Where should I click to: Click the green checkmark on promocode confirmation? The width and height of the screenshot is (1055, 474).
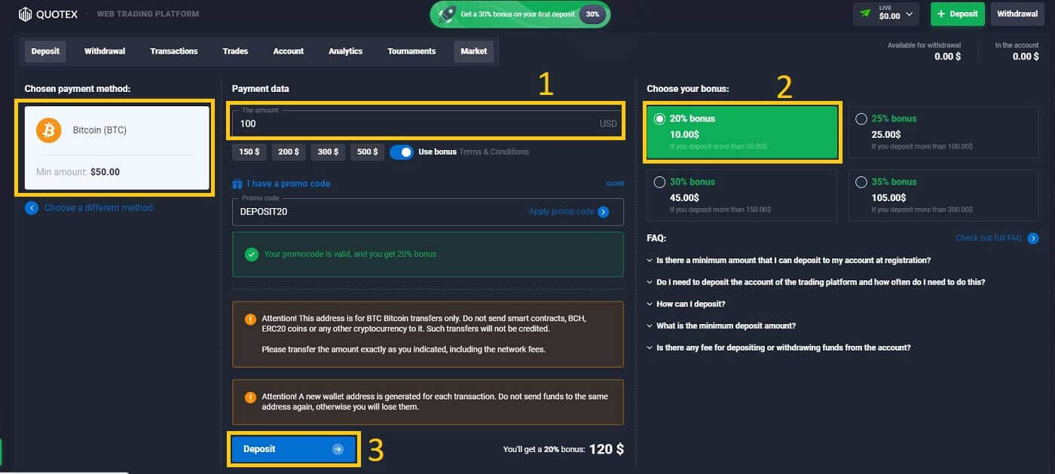252,255
